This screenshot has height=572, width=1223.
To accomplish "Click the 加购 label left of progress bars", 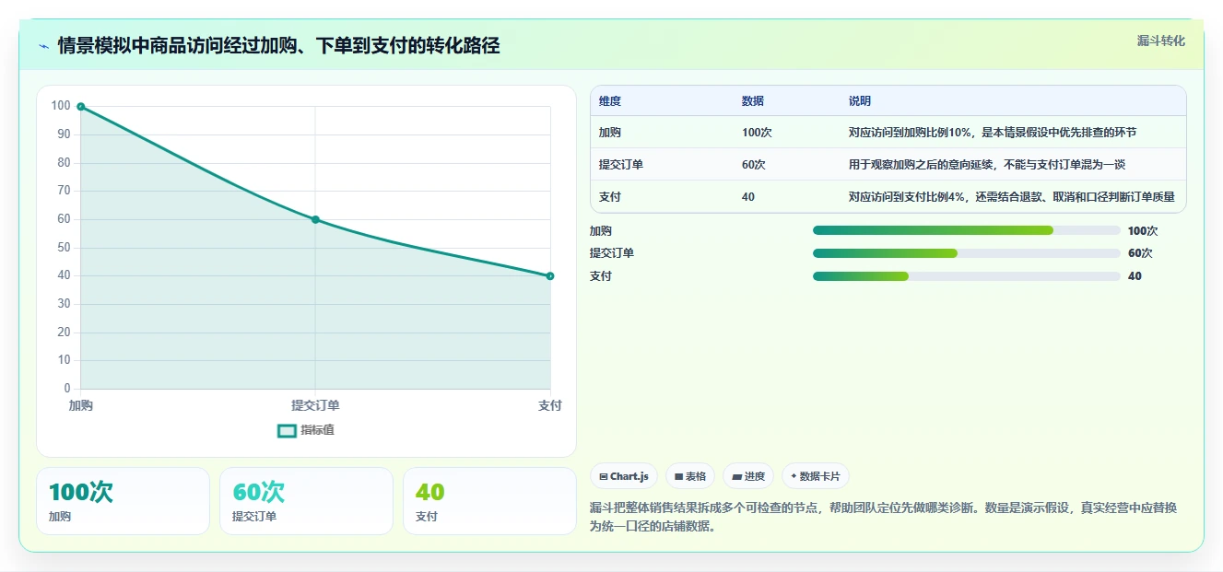I will tap(601, 231).
